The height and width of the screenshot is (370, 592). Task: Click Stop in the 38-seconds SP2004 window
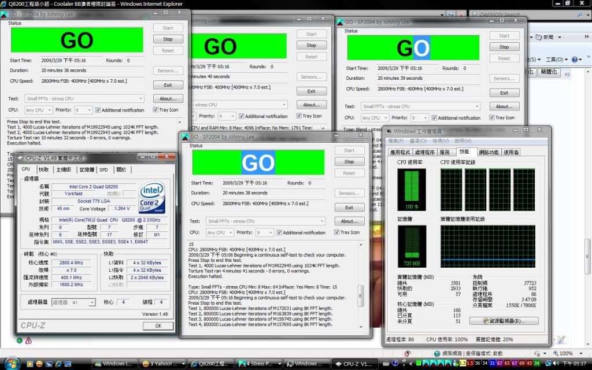(x=349, y=162)
